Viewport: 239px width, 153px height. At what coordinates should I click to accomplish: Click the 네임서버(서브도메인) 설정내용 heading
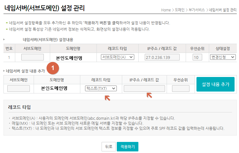coord(48,40)
